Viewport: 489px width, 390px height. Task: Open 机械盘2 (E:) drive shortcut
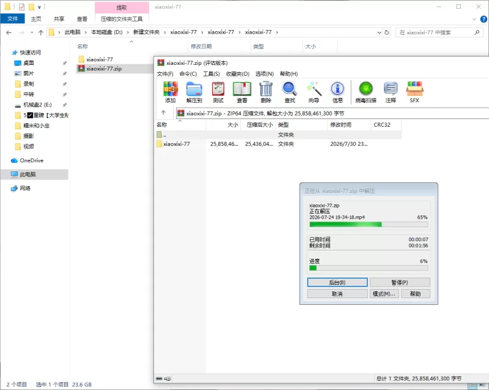click(x=34, y=105)
